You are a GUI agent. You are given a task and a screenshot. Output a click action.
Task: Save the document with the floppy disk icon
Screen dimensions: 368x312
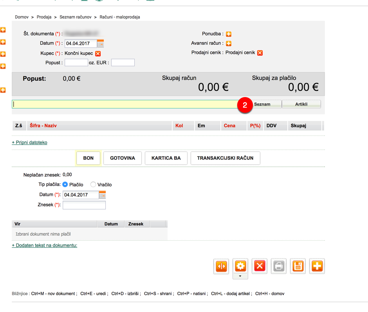(x=298, y=266)
